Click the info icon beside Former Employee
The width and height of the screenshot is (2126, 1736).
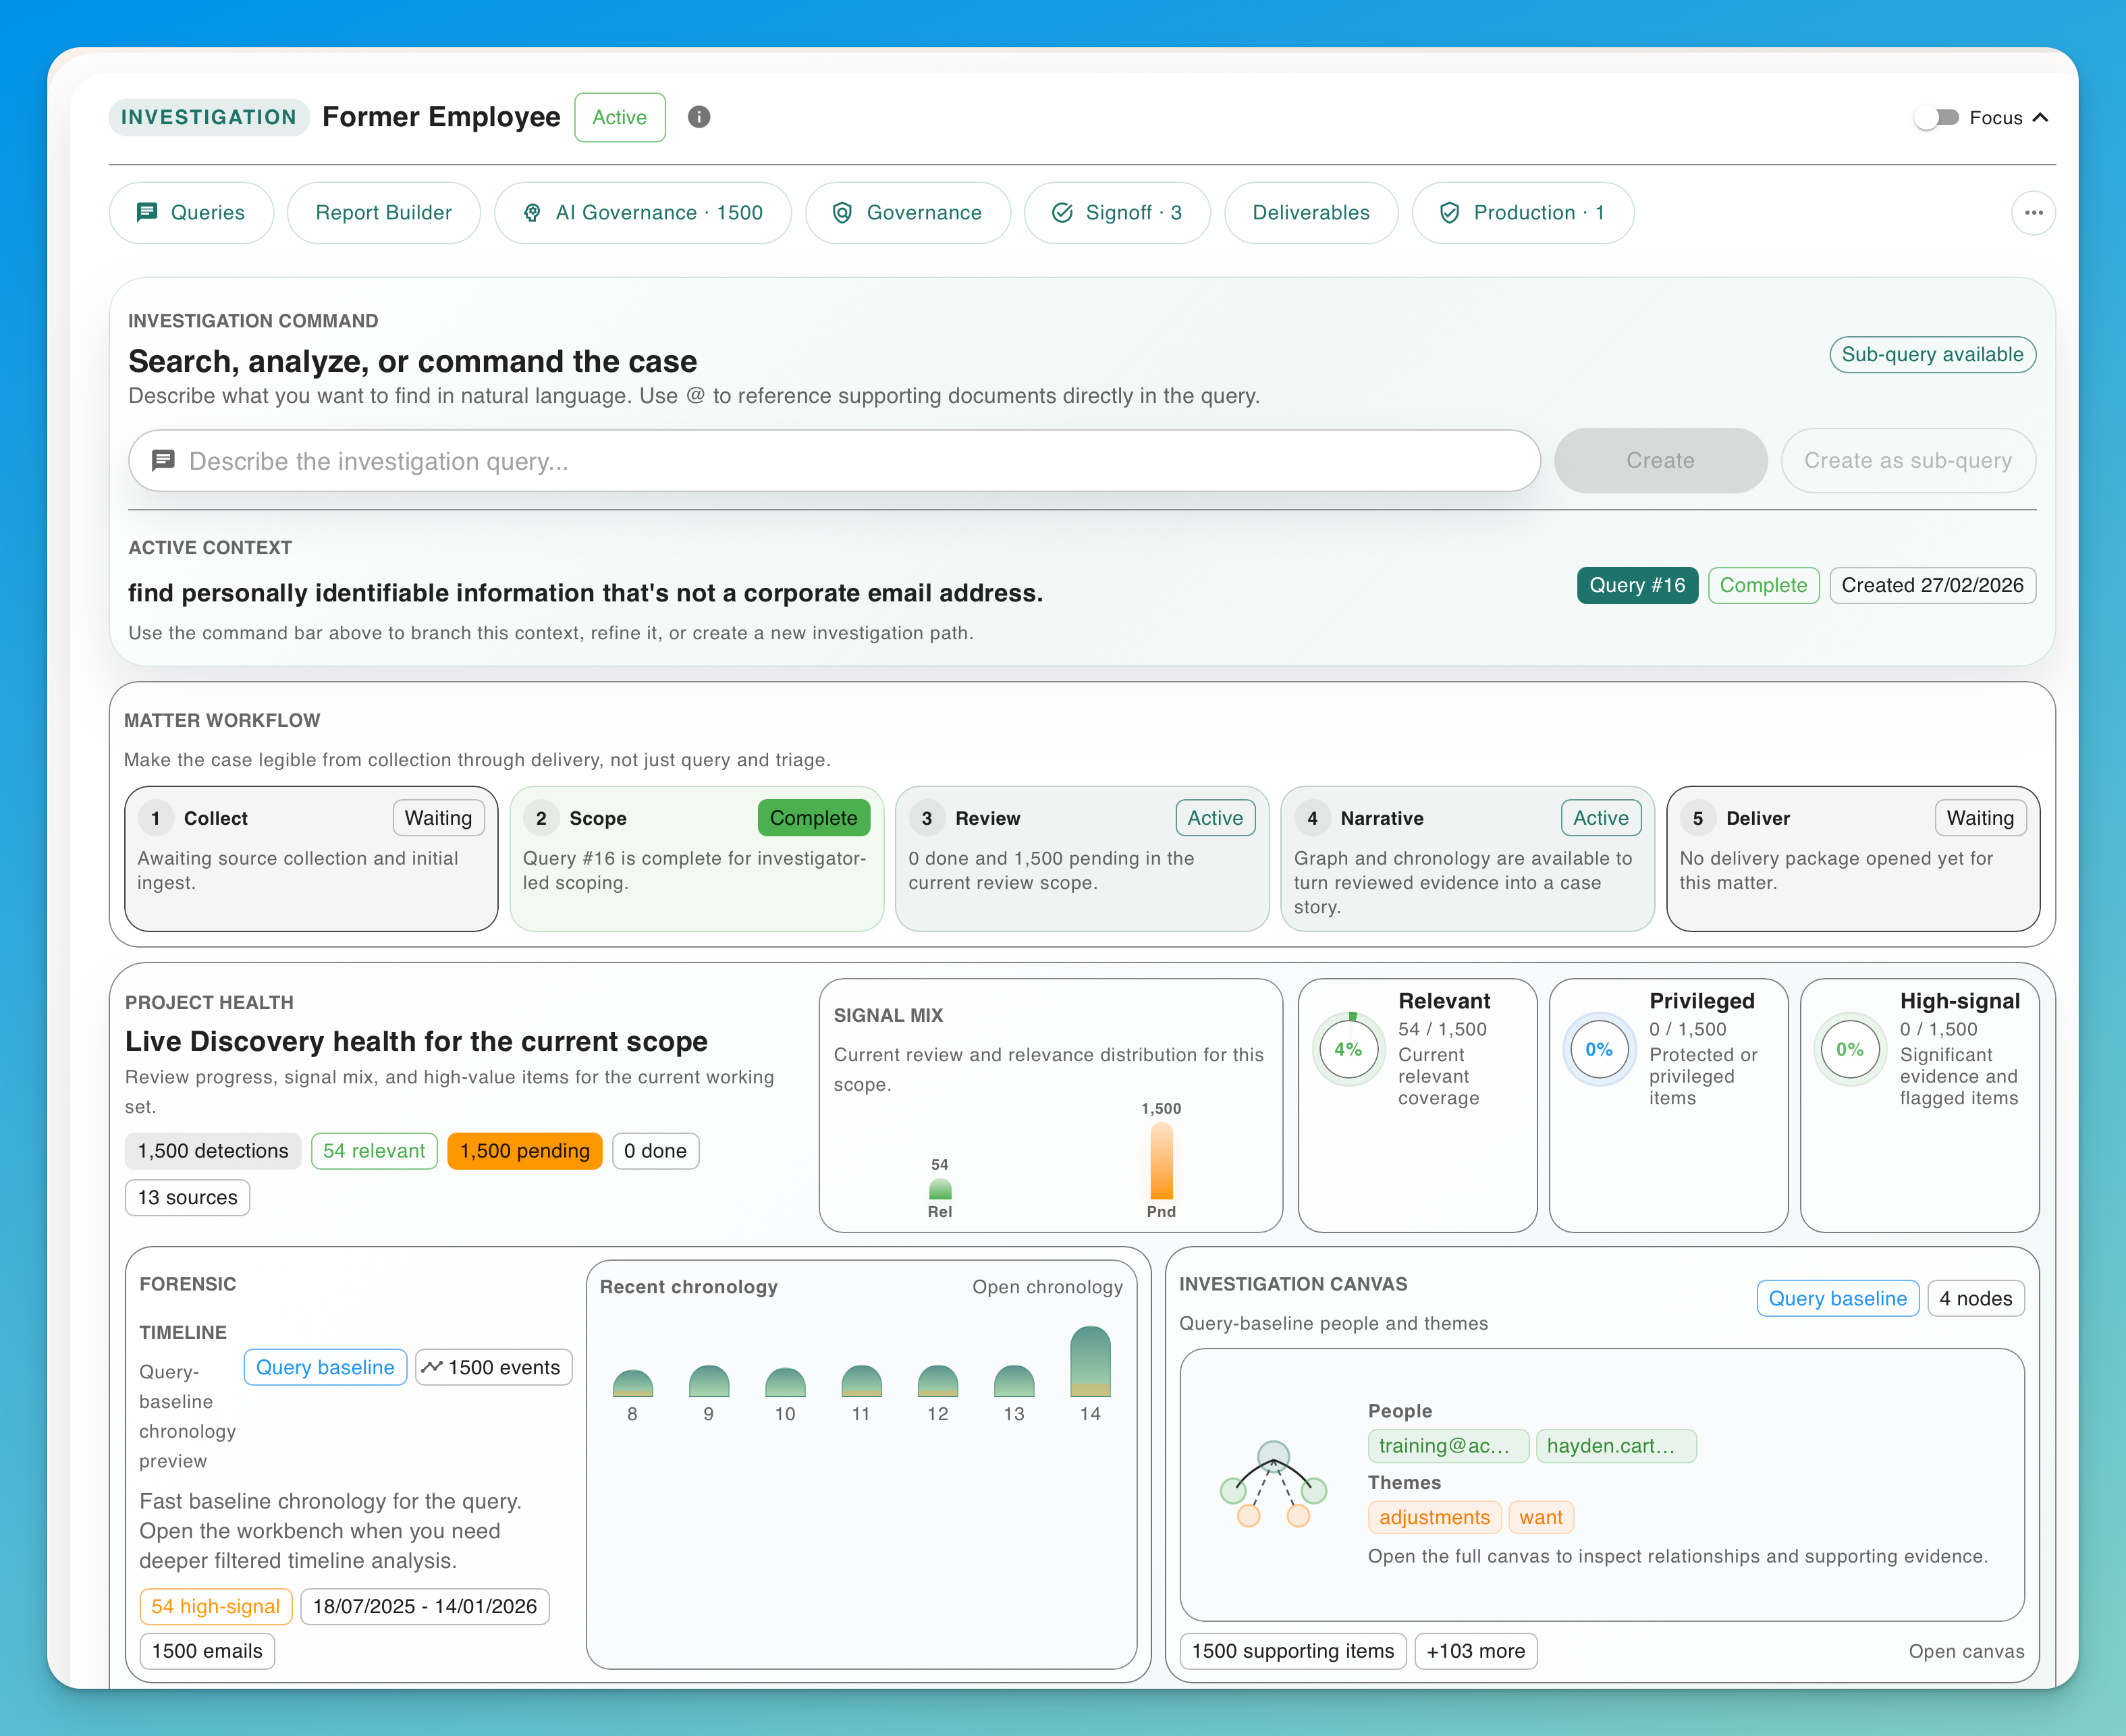tap(698, 117)
